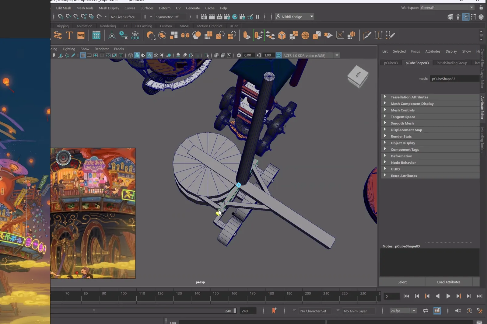Open the 24 fps frame rate dropdown
The height and width of the screenshot is (324, 487).
pos(403,311)
